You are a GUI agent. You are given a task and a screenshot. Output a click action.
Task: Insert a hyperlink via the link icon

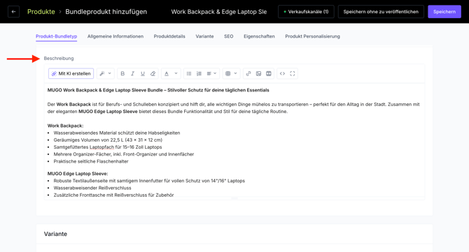pos(248,73)
